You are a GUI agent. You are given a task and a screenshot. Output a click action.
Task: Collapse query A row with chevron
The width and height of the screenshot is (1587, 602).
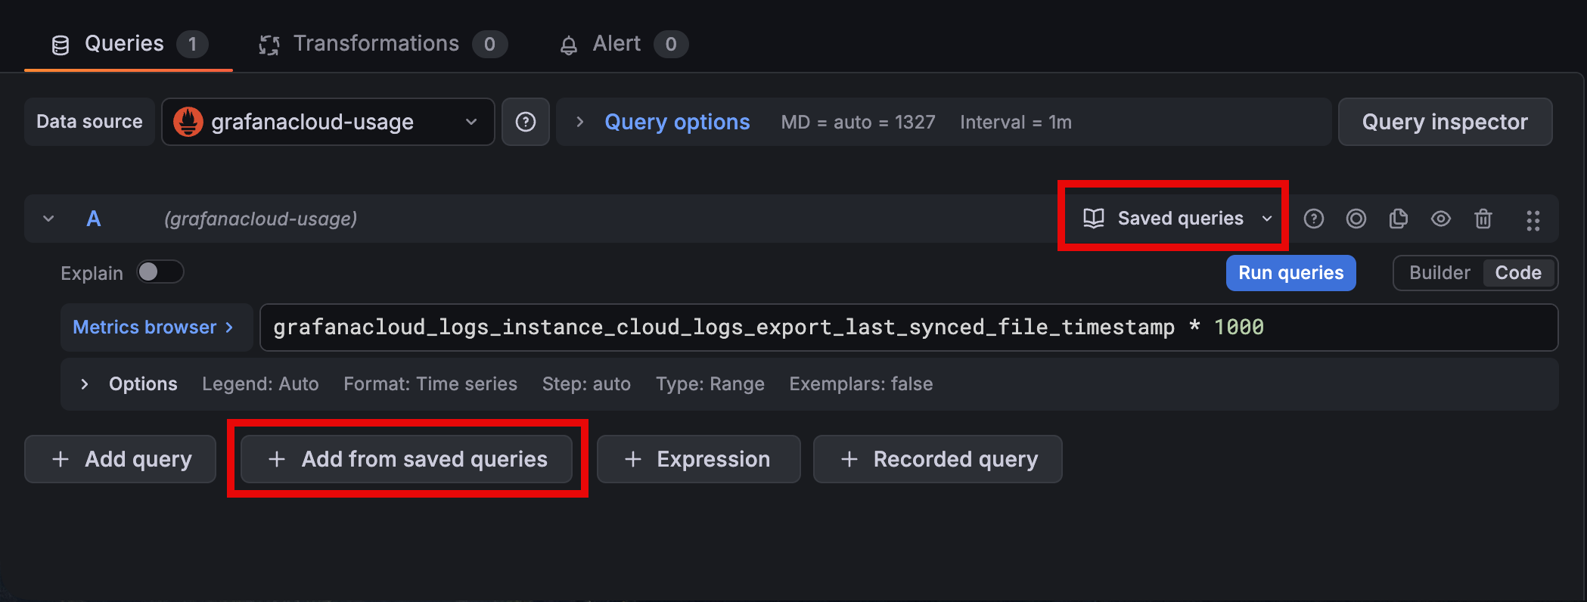tap(48, 219)
